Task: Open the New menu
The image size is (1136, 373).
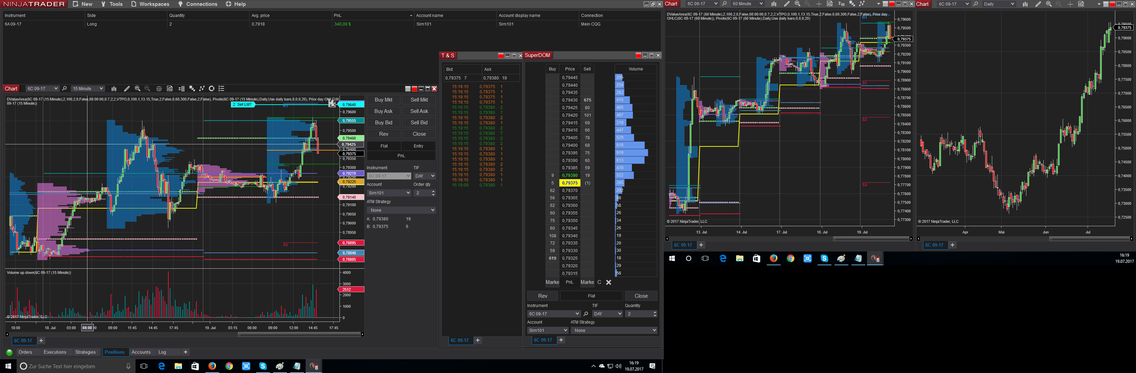Action: 83,4
